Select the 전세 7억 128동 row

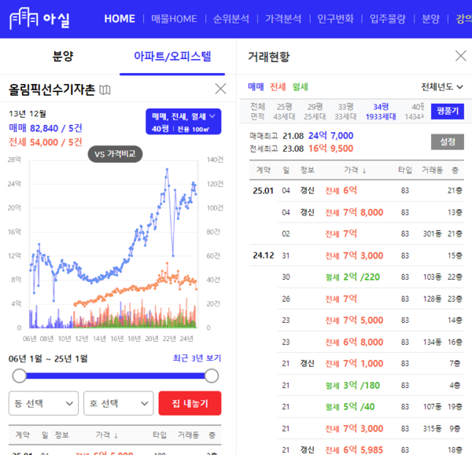(x=371, y=299)
